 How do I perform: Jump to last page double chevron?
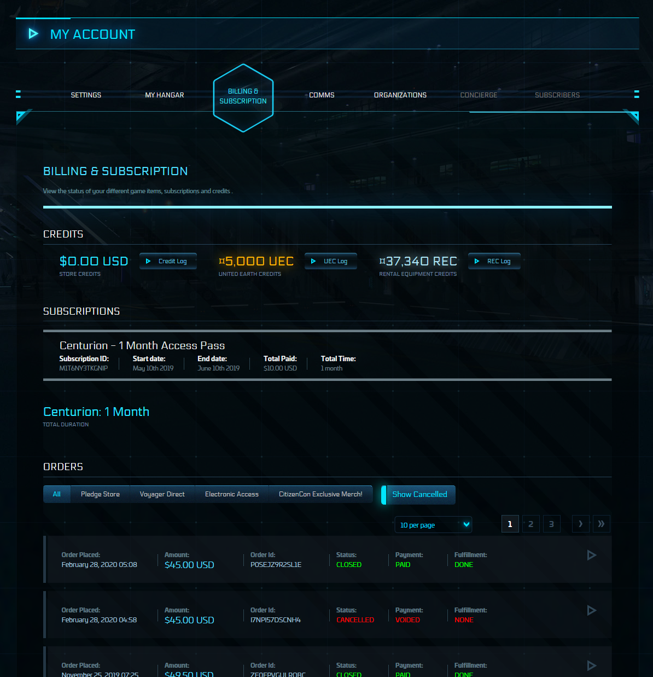[602, 524]
